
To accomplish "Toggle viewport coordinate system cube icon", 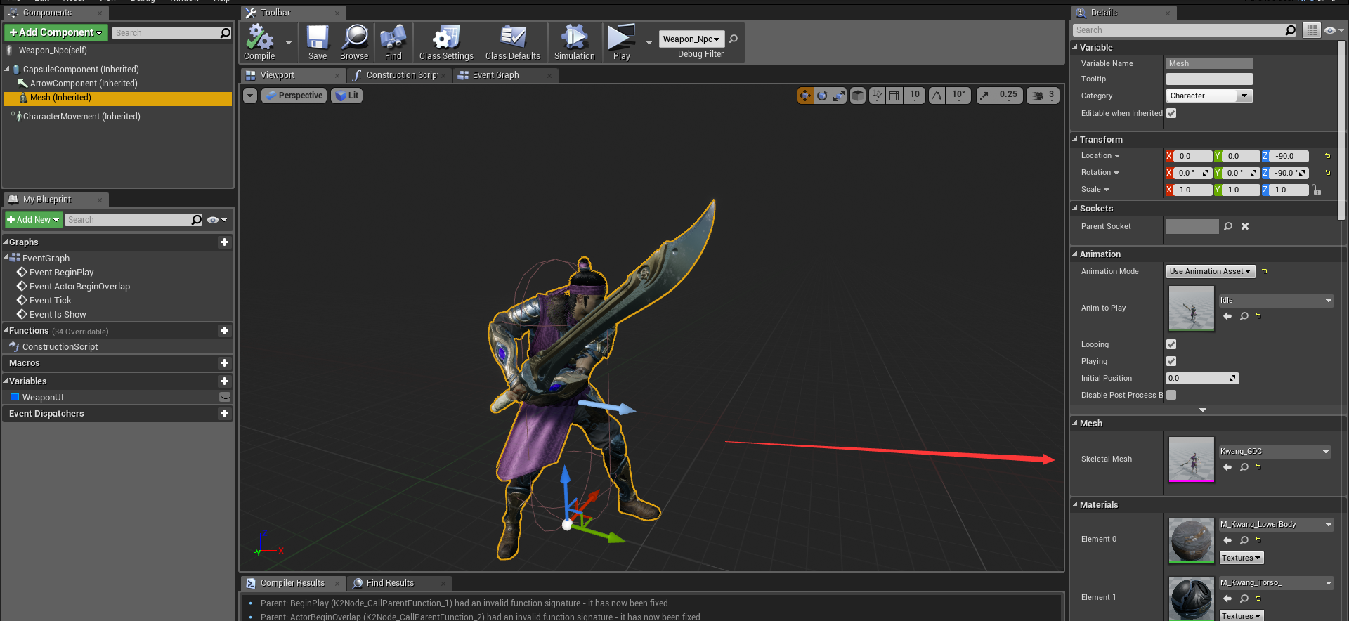I will (858, 96).
